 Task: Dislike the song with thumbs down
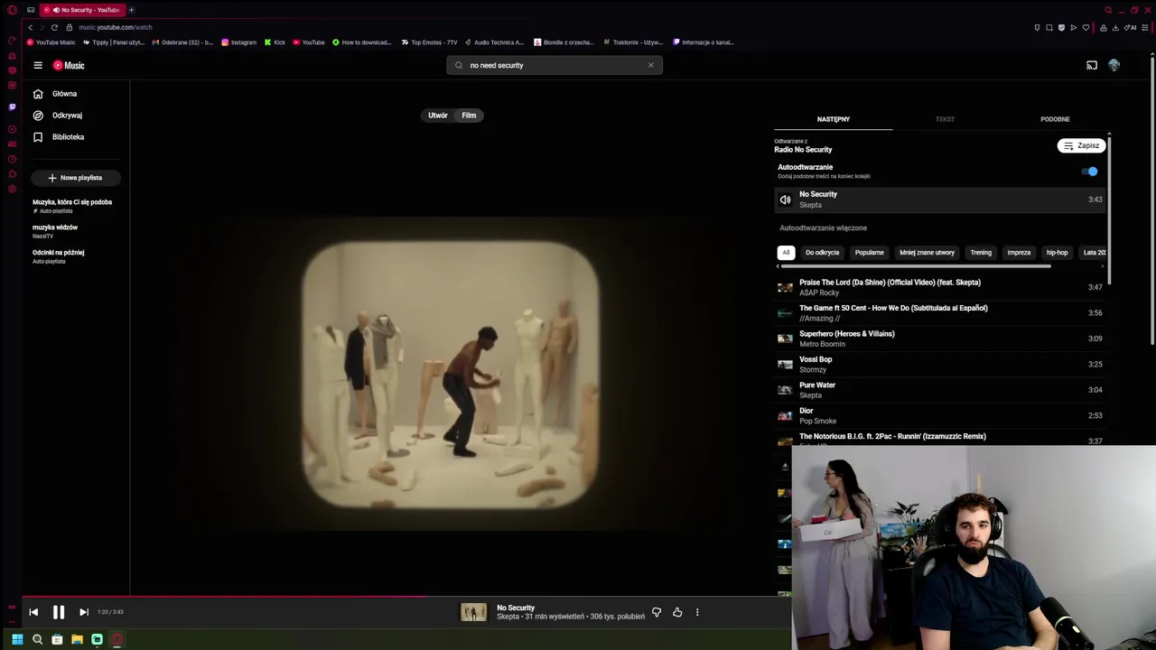[657, 612]
